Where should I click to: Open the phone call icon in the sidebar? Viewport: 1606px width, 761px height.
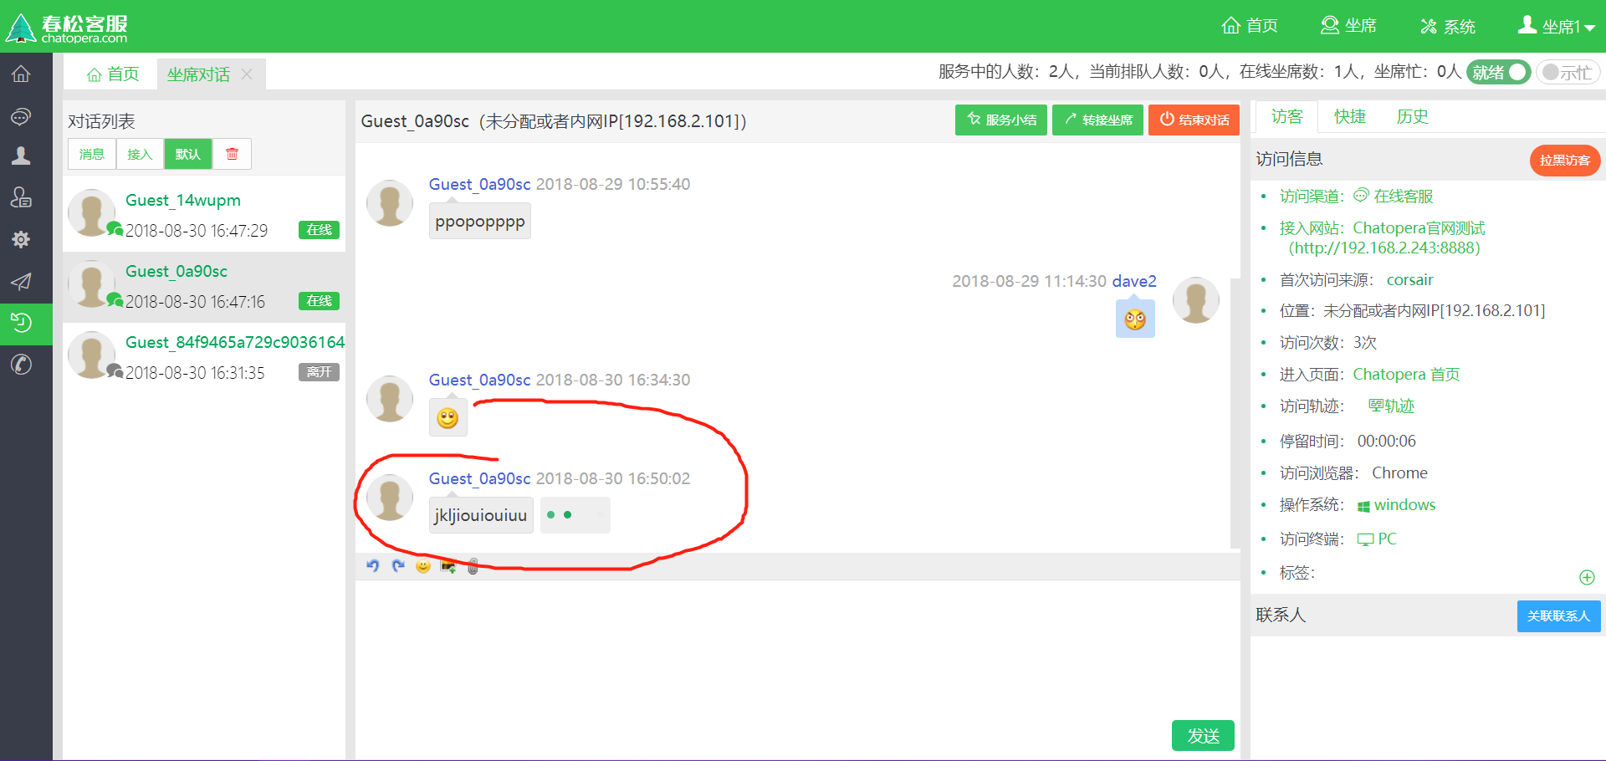point(21,365)
